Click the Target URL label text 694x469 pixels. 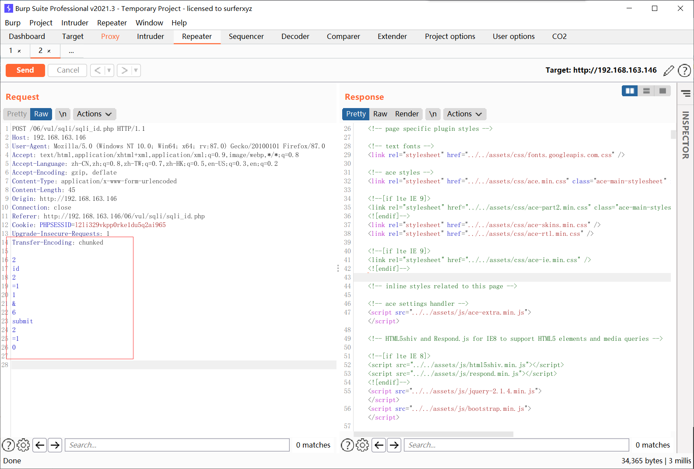(601, 70)
